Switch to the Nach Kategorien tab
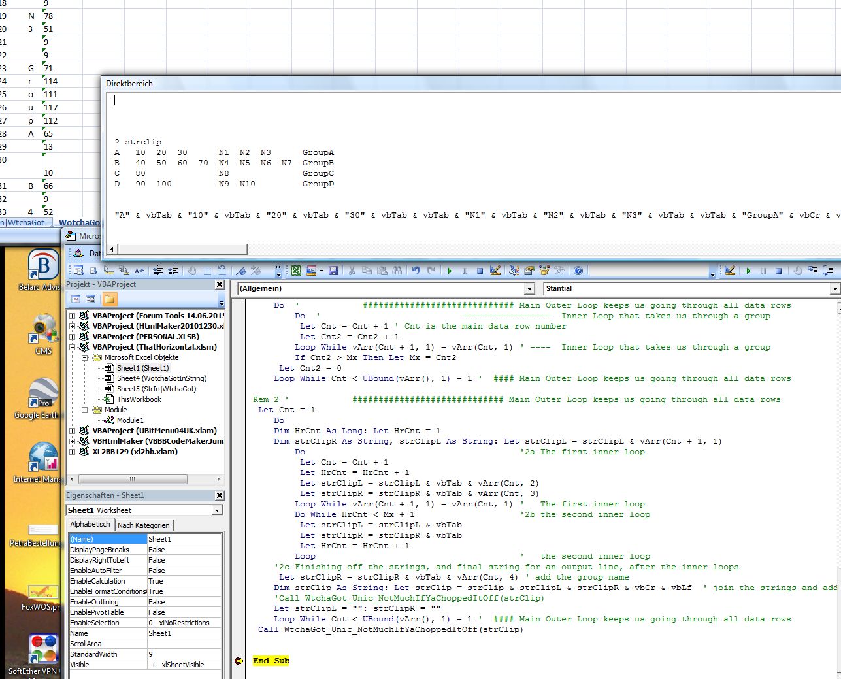841x679 pixels. (144, 525)
